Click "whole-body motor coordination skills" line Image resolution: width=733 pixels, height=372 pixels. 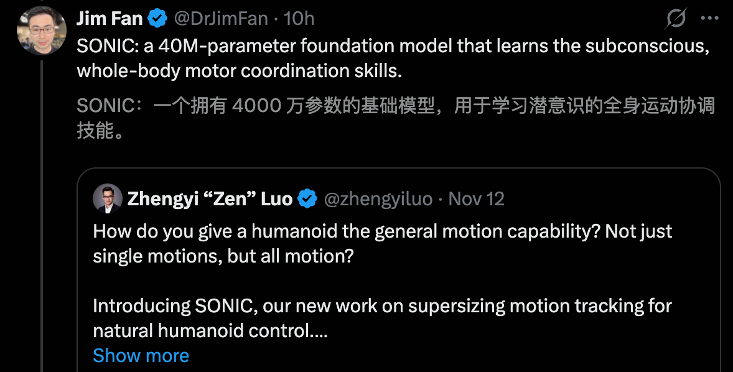point(239,71)
